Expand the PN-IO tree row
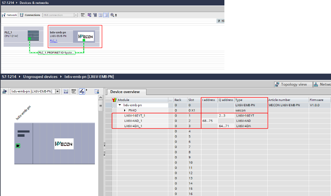The height and width of the screenshot is (196, 331). pos(124,110)
